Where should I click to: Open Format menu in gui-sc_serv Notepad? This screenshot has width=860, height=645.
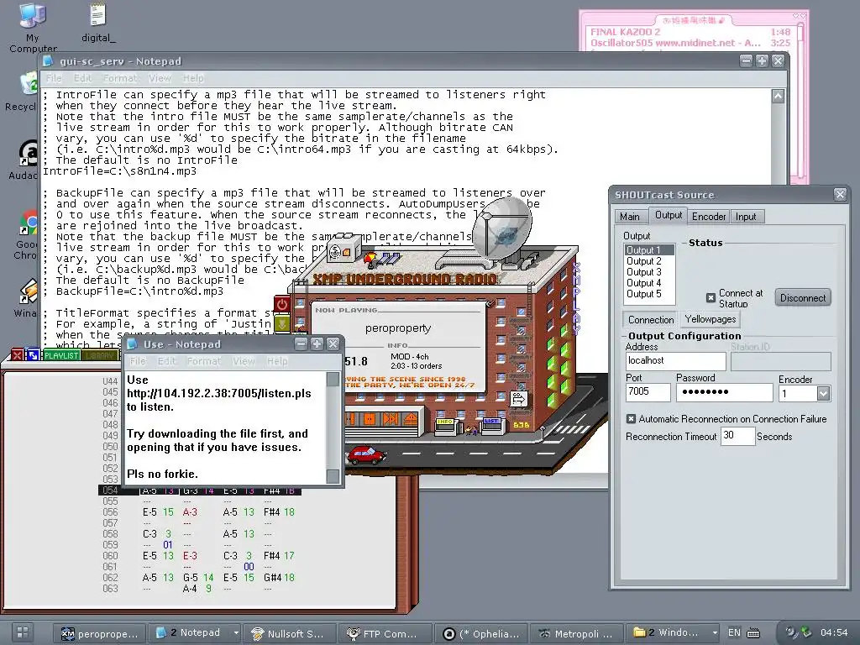tap(119, 78)
